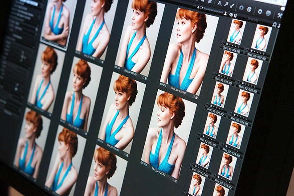294x196 pixels.
Task: Click filename label Shot_02-021.IIQ in browser
Action: (x=215, y=112)
